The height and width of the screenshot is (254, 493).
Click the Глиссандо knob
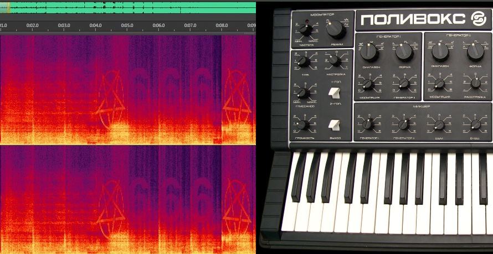(304, 93)
